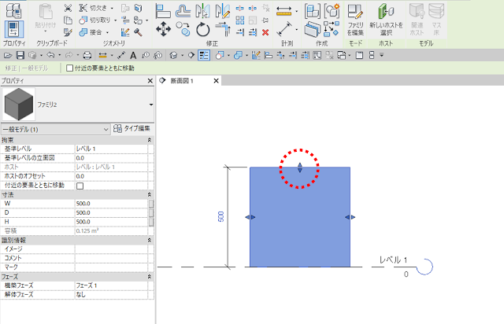Delete element with red X icon

coord(265,32)
